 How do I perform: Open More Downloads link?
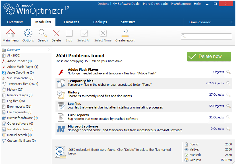click(x=155, y=4)
